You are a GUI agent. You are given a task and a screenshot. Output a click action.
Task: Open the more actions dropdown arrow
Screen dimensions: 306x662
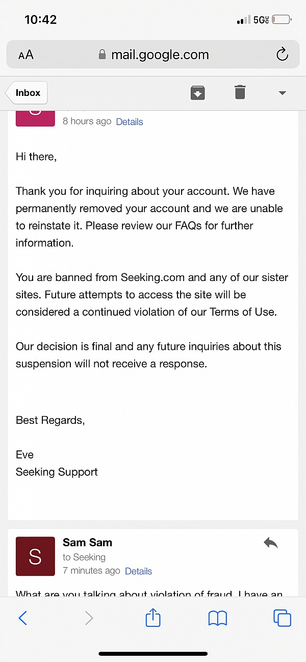point(282,93)
